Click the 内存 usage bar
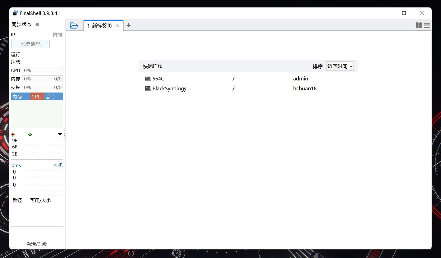441x258 pixels. (x=42, y=79)
